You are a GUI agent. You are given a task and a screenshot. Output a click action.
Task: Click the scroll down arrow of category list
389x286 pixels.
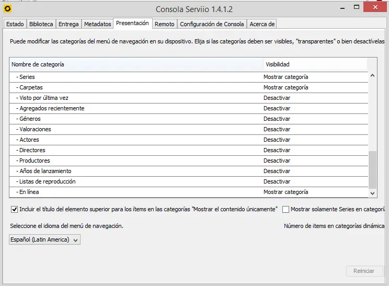coord(372,193)
